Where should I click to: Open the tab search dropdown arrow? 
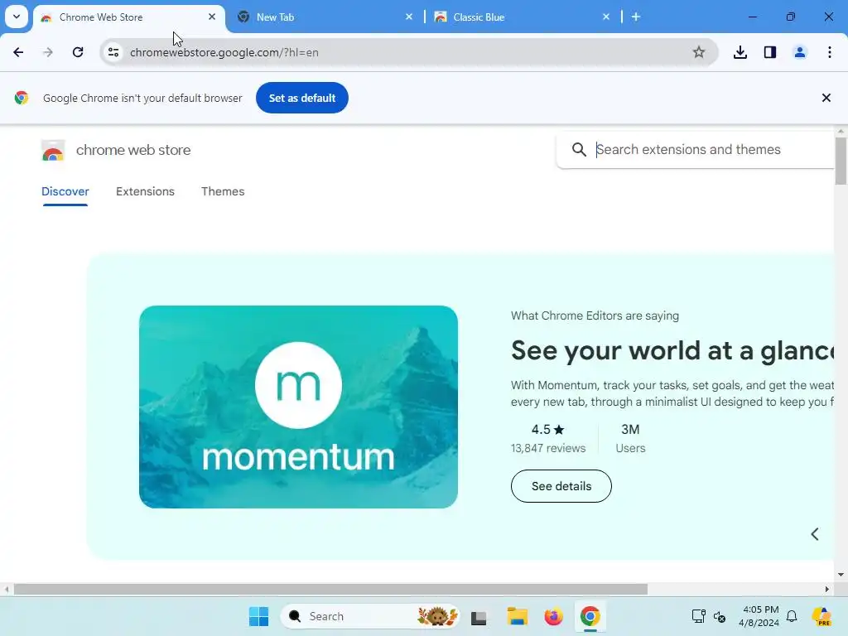(x=17, y=17)
